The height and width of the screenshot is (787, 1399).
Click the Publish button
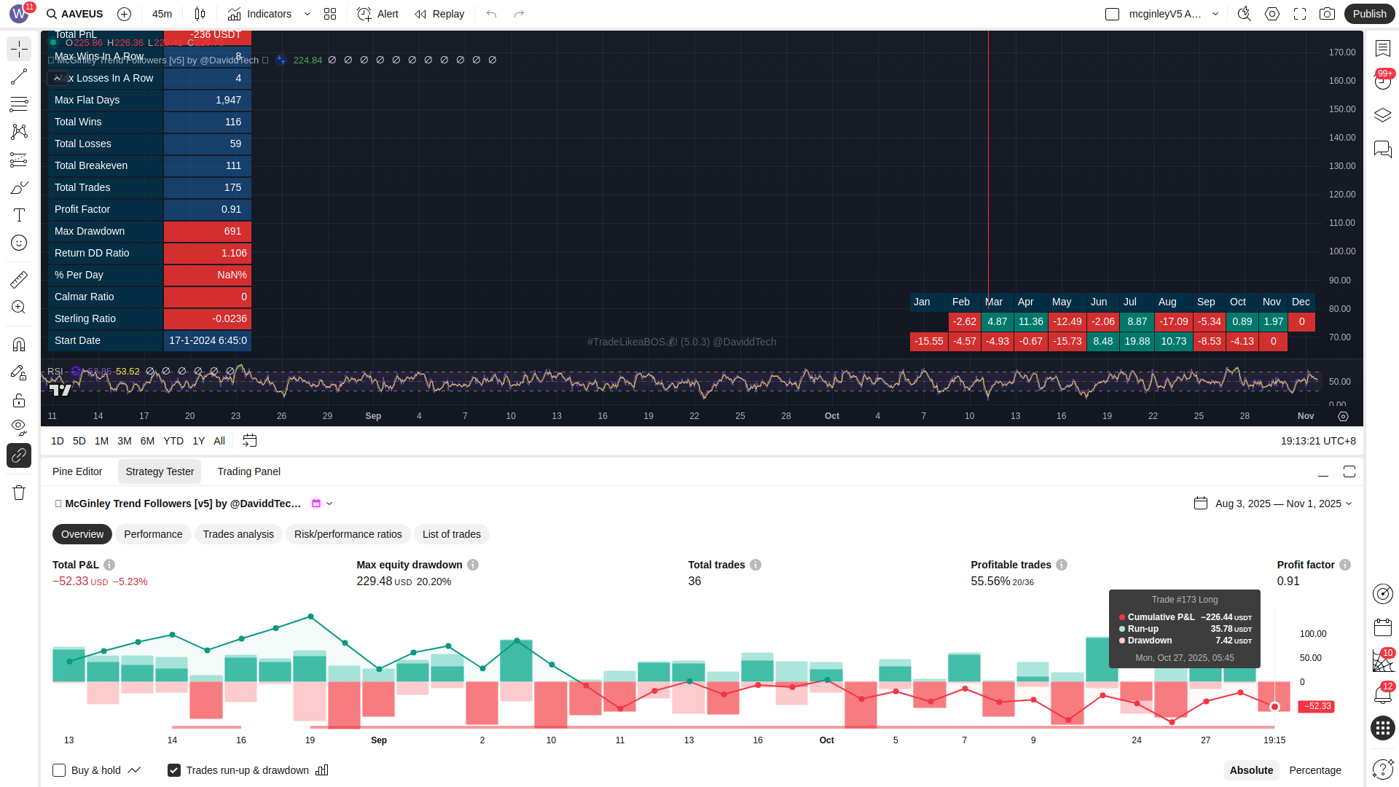point(1368,14)
